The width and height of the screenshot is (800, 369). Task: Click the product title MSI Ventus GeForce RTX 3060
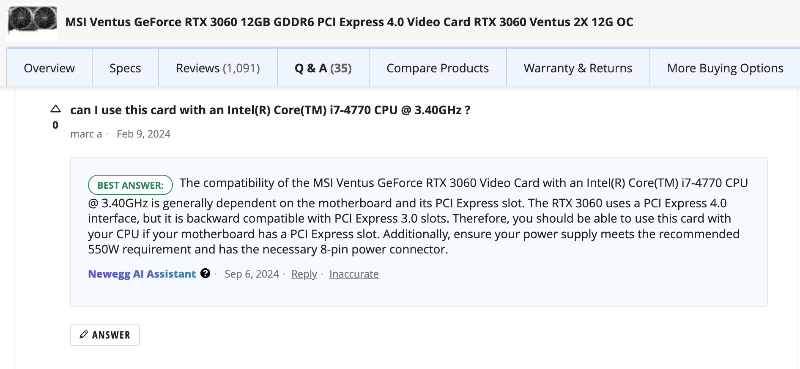[349, 22]
